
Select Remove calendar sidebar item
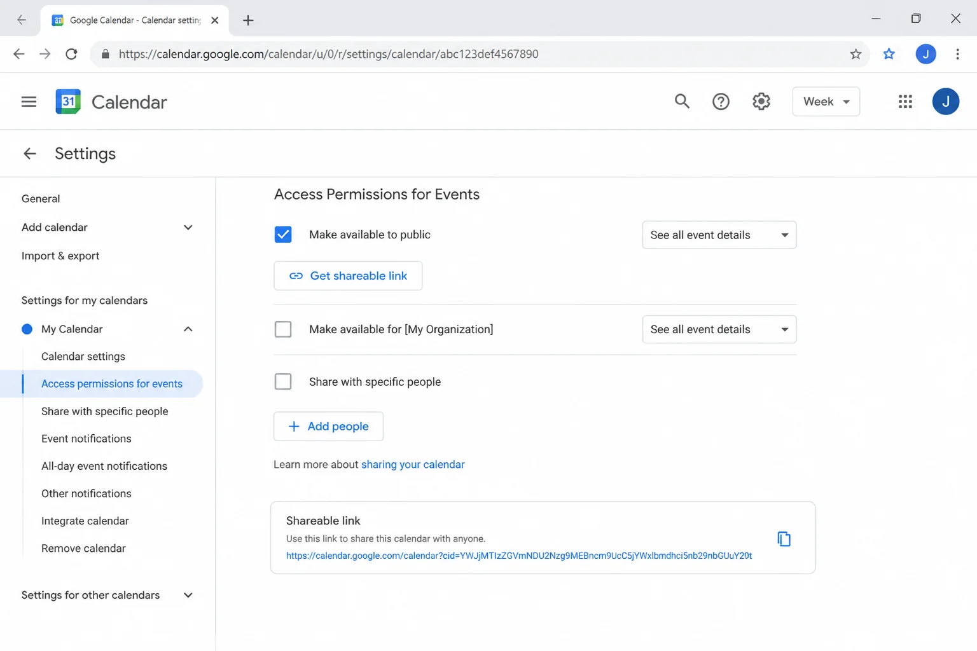83,548
